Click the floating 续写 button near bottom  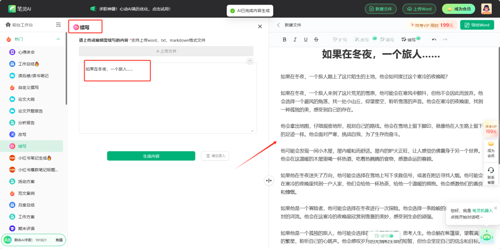384,236
